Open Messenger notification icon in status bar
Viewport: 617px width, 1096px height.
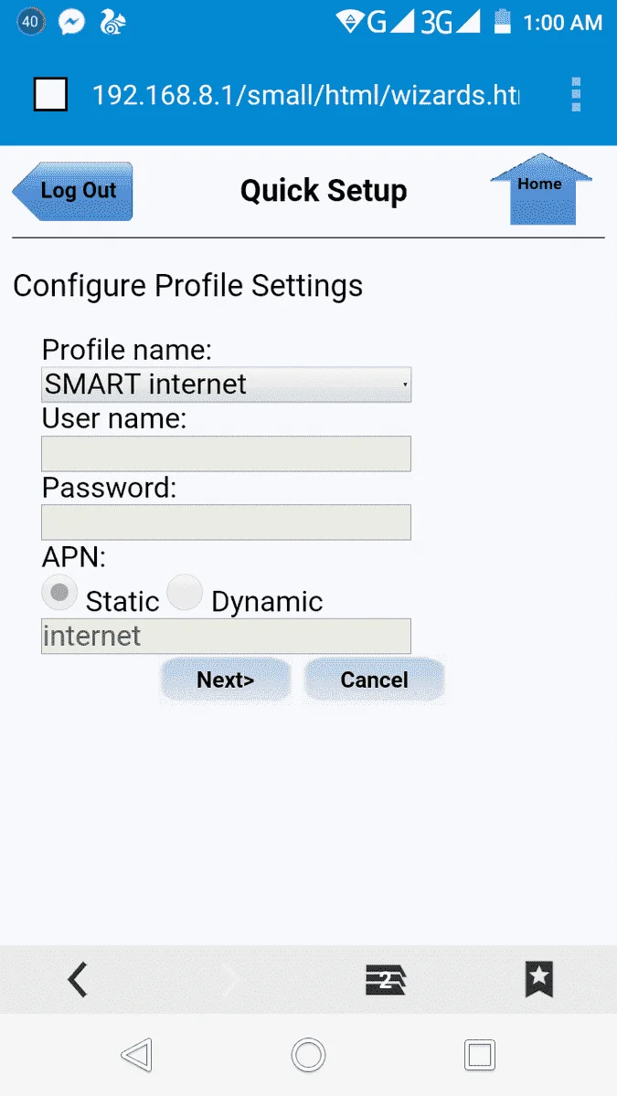(x=72, y=22)
